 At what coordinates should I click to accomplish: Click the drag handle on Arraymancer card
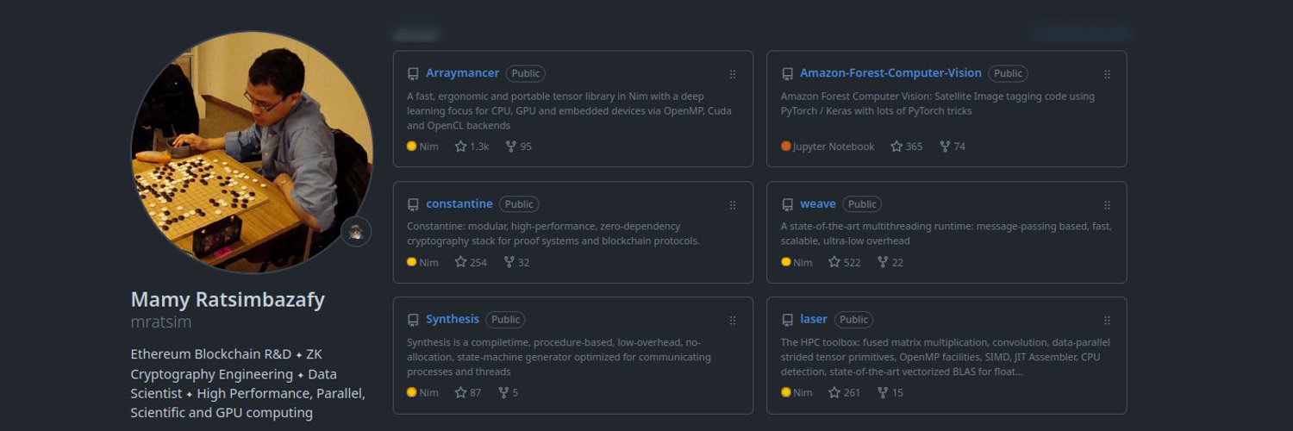point(733,74)
